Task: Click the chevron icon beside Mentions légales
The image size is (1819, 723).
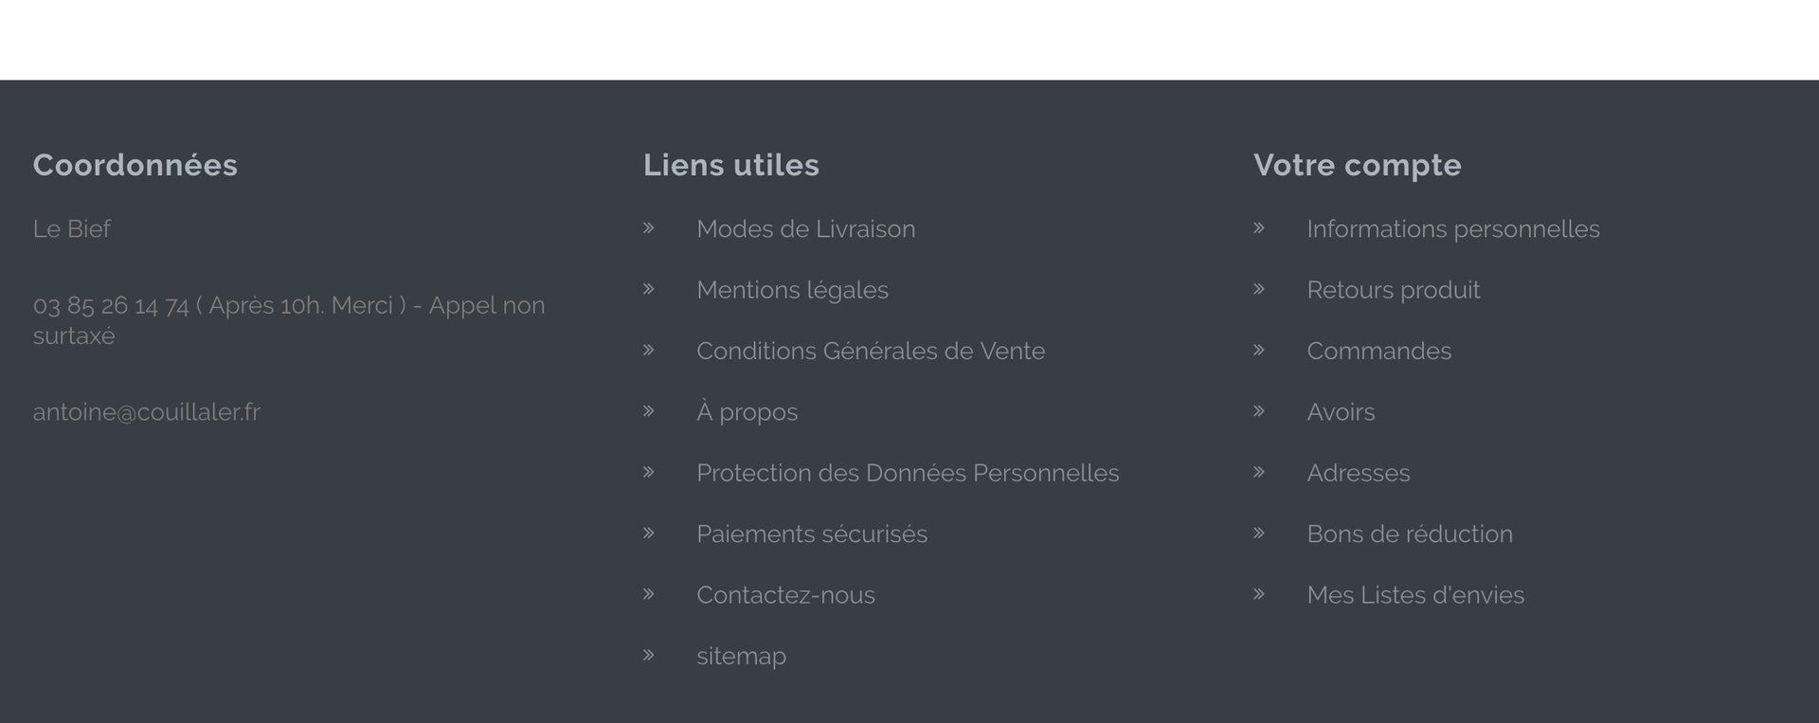Action: pos(649,289)
